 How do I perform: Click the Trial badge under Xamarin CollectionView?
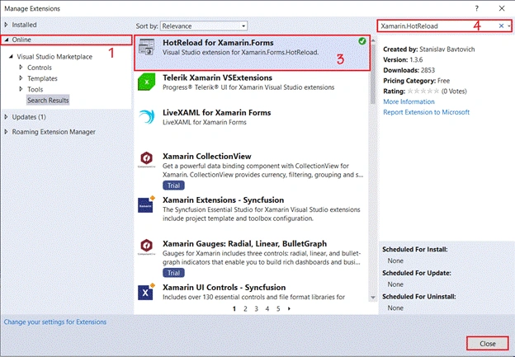coord(173,186)
